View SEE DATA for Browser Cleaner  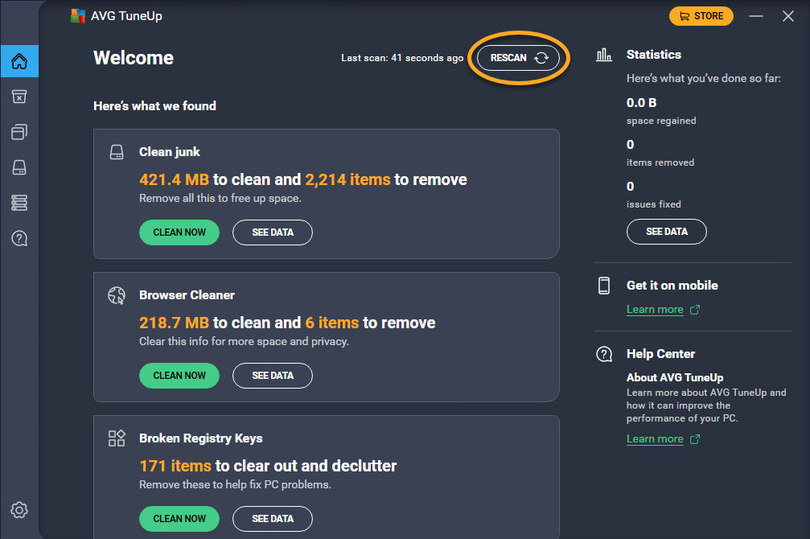click(273, 376)
